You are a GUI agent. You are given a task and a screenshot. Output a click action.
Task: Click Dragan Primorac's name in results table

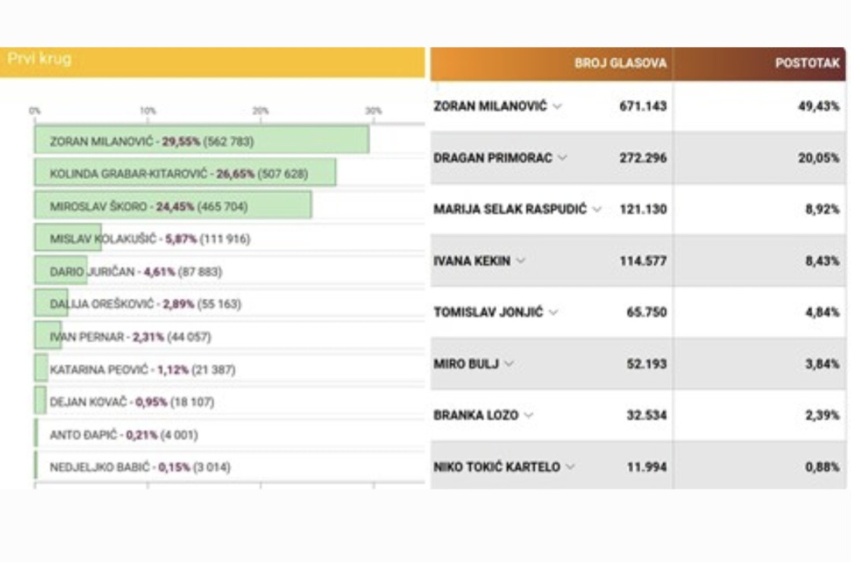(x=492, y=158)
